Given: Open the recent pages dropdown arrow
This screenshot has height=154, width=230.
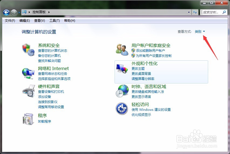Looking at the screenshot, I should click(19, 13).
